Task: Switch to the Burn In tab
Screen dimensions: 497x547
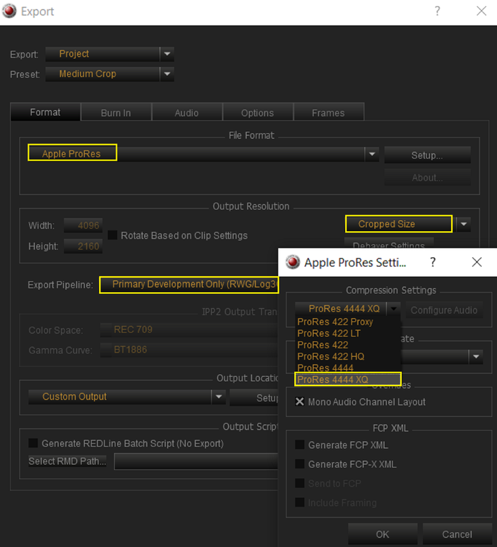Action: pos(116,113)
